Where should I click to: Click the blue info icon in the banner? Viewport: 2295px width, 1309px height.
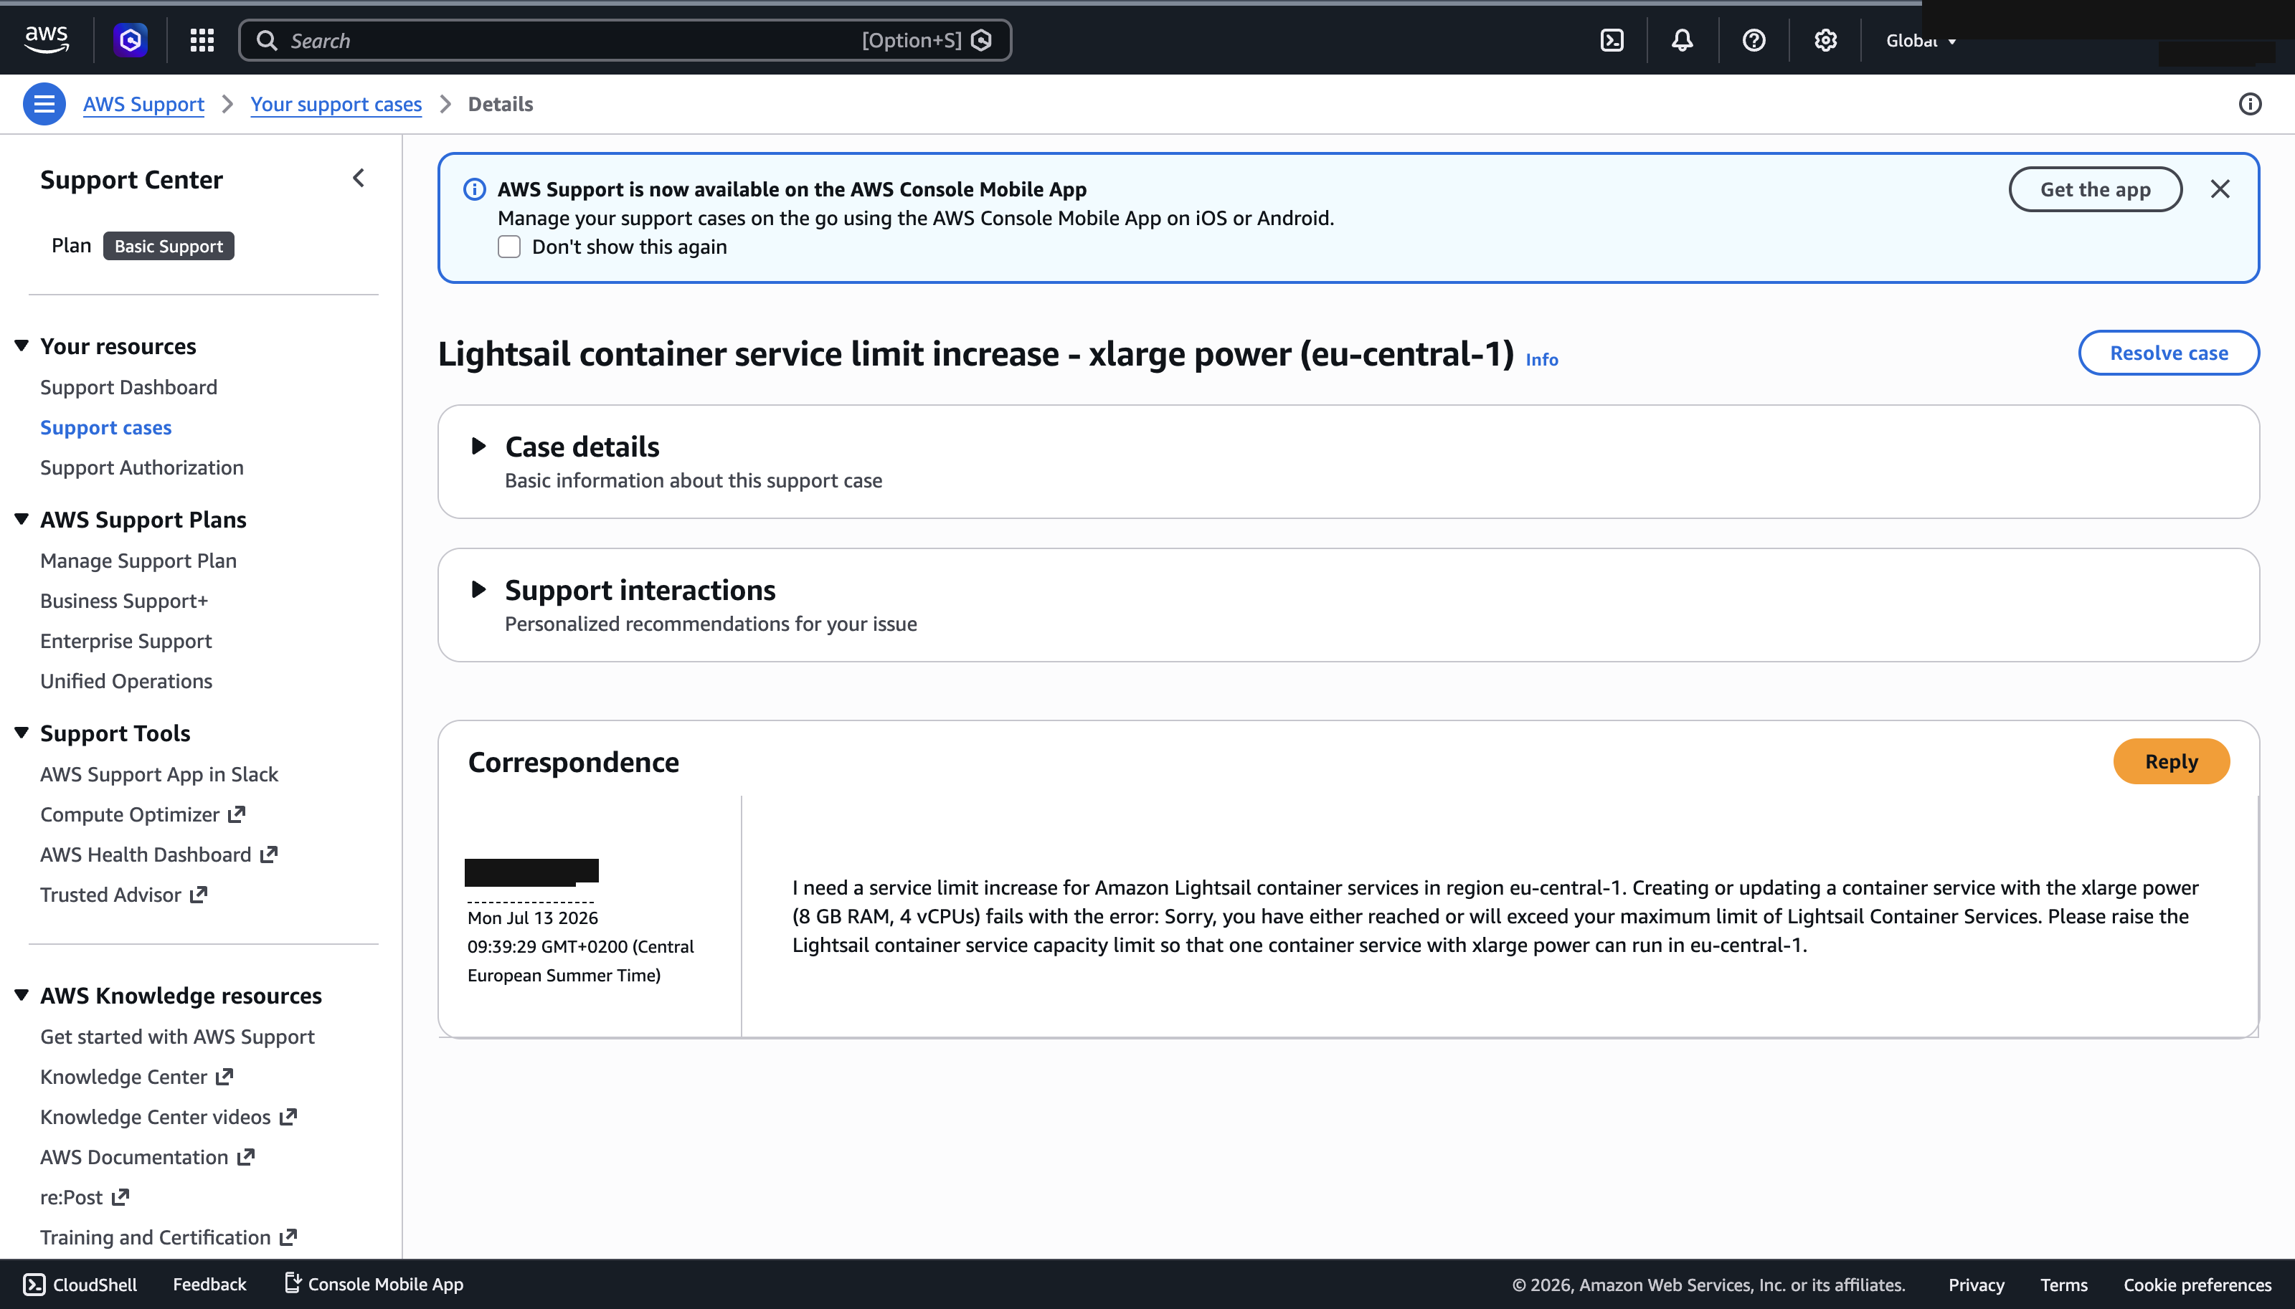pos(475,189)
